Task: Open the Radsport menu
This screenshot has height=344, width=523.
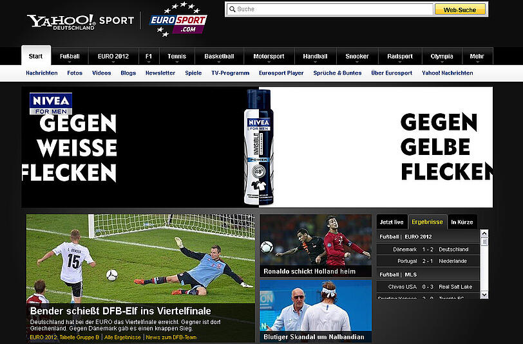Action: pyautogui.click(x=400, y=57)
